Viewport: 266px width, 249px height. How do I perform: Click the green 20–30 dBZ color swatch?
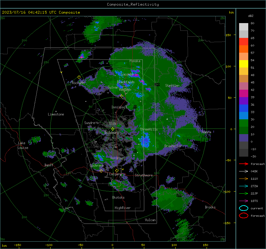[x=244, y=123]
